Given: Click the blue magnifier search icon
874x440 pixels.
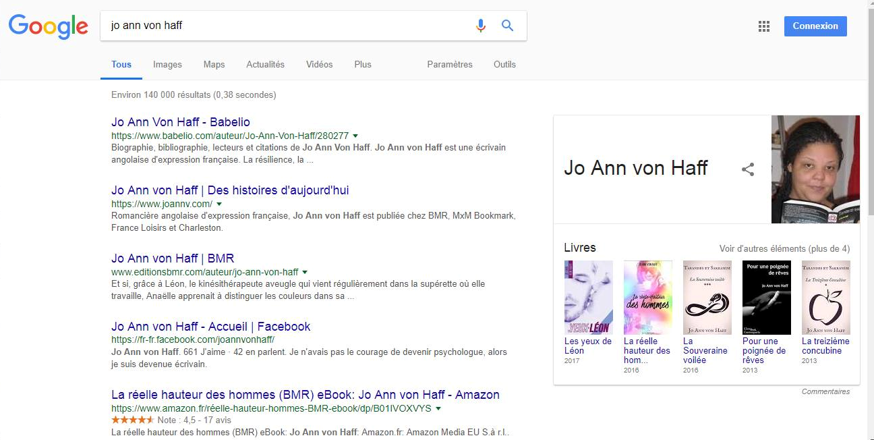Looking at the screenshot, I should click(508, 26).
